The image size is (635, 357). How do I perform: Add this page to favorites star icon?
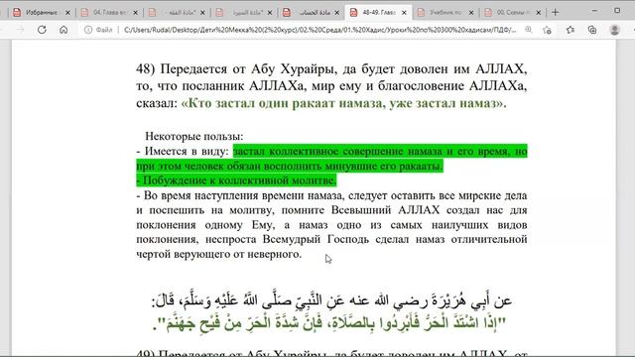547,30
